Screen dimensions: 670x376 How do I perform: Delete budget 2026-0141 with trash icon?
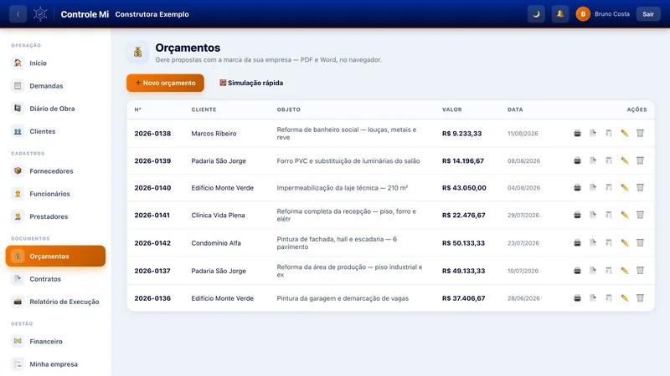[x=640, y=215]
